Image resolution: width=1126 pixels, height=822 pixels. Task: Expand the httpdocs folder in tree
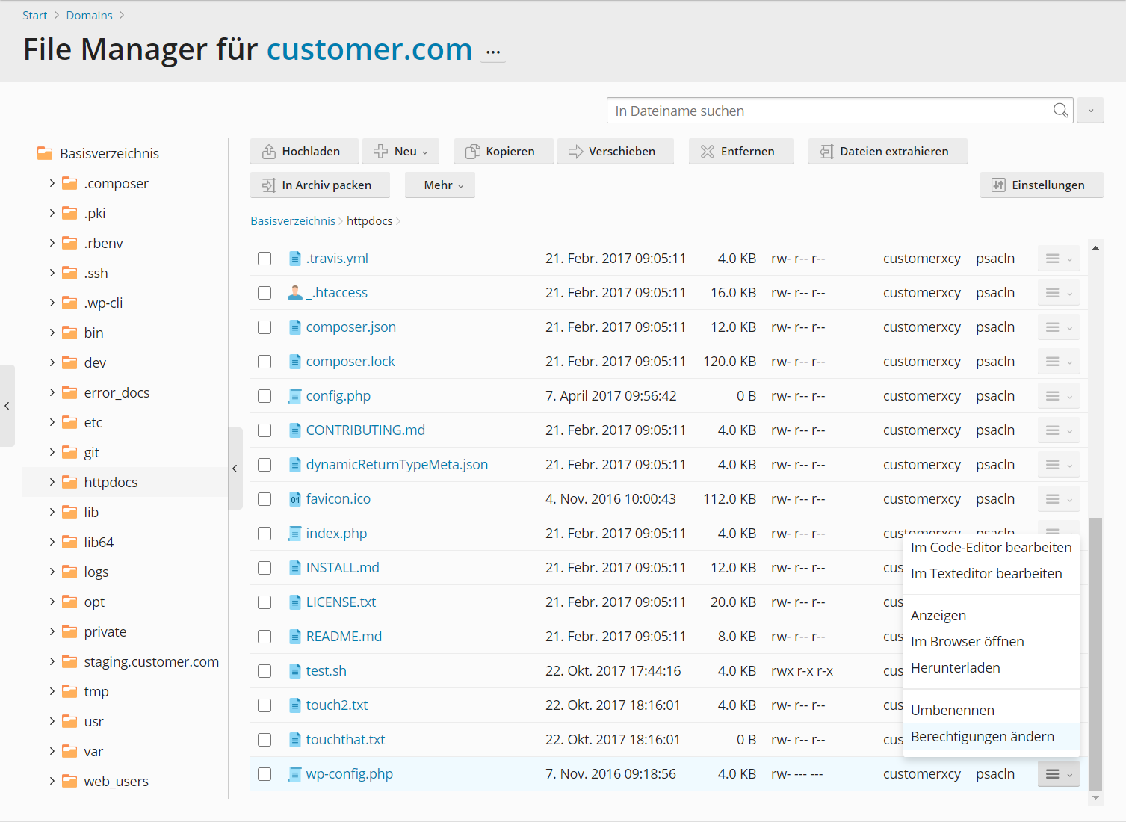[52, 482]
